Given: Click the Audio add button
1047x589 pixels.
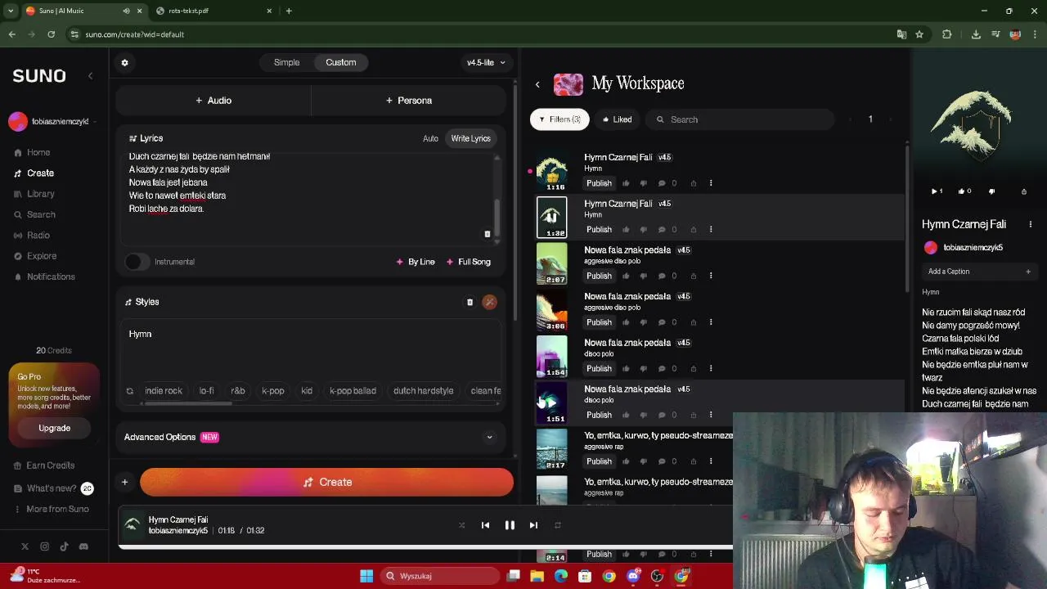Looking at the screenshot, I should [x=213, y=101].
